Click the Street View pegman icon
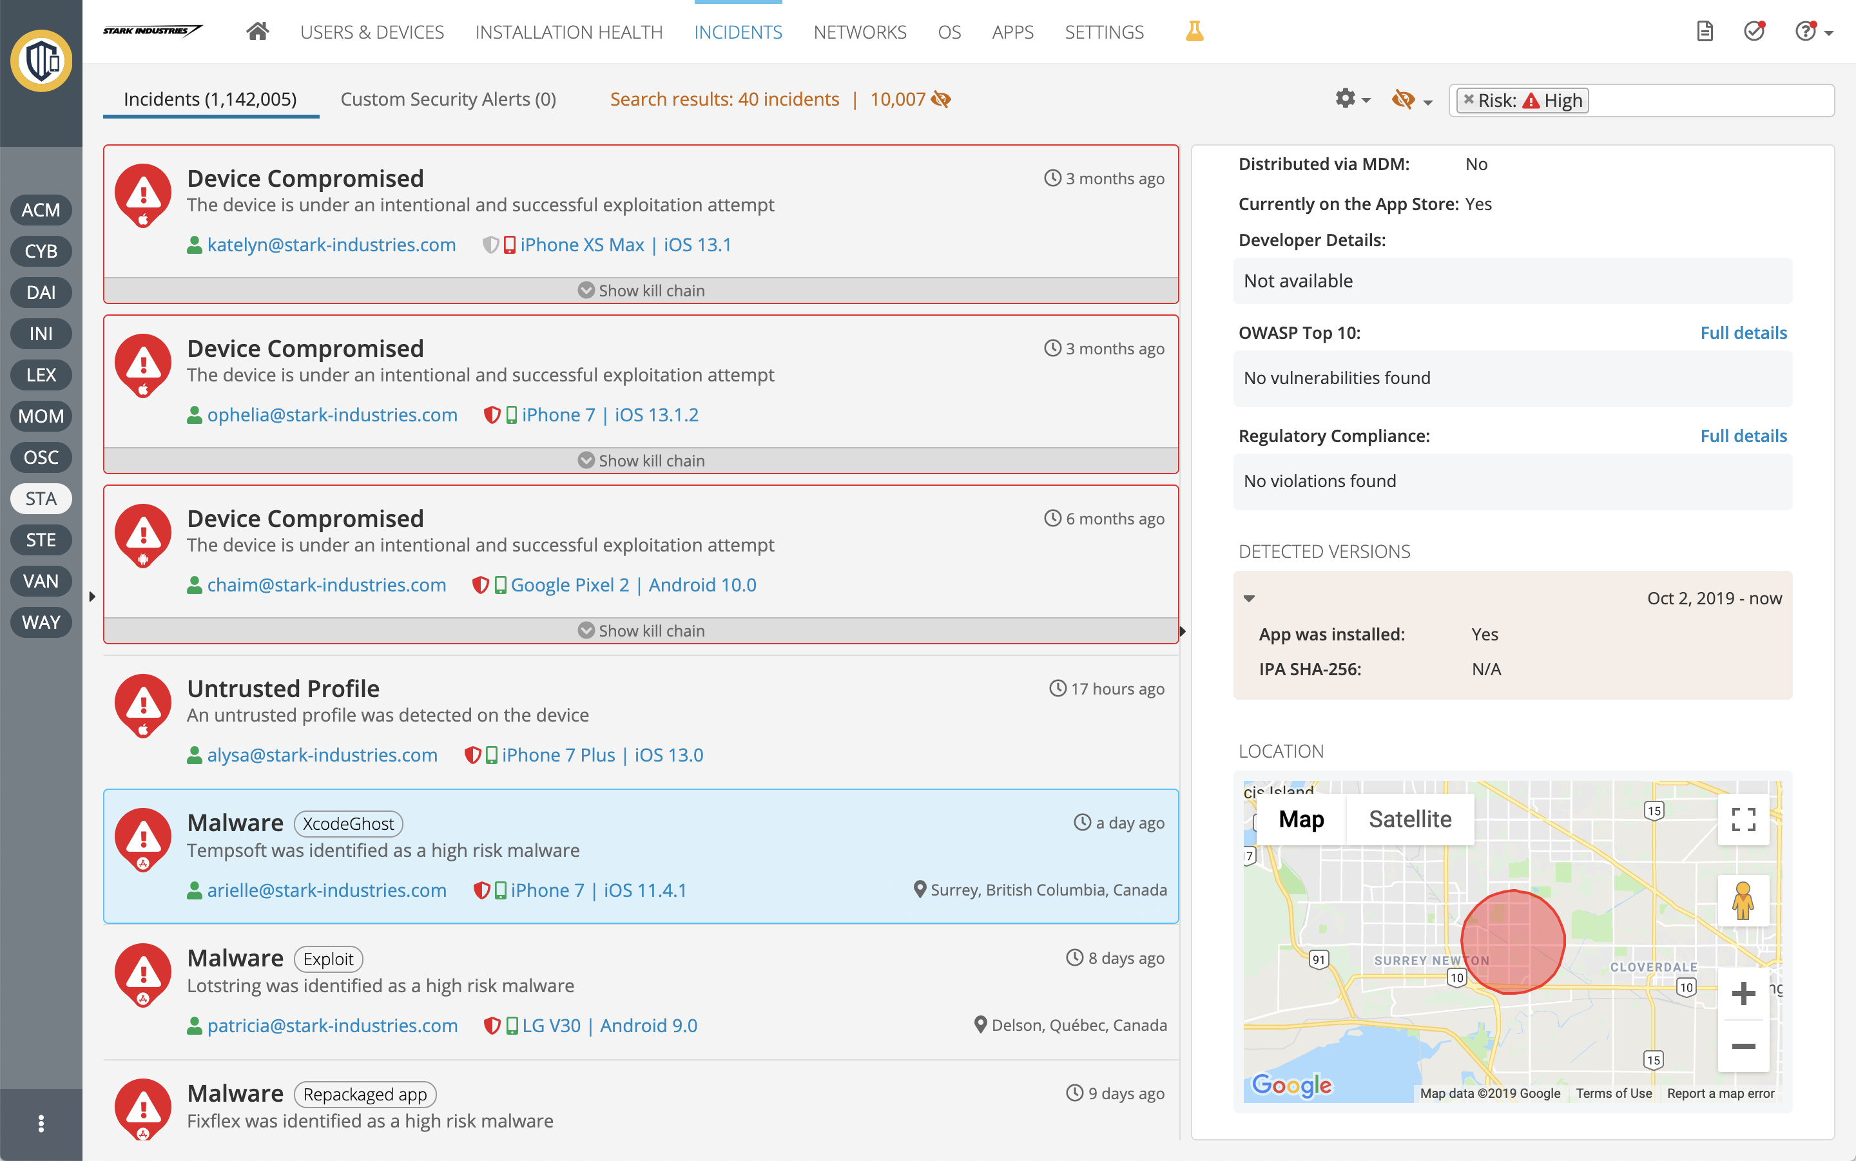1856x1161 pixels. 1743,901
